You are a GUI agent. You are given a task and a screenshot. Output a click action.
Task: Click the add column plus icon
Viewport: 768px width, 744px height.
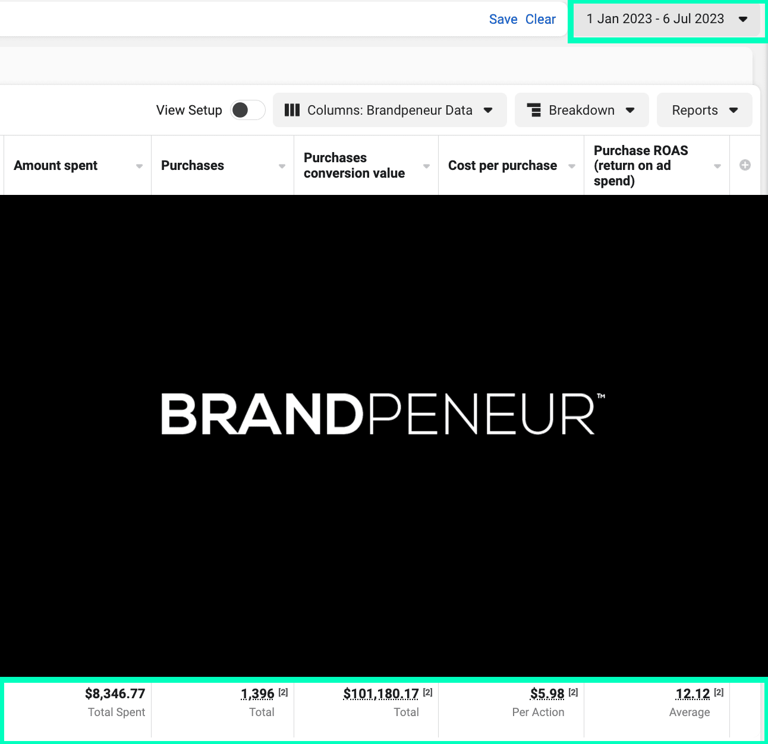coord(745,165)
